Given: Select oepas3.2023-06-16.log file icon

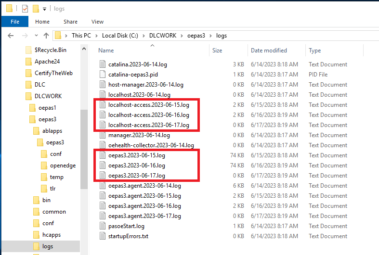Looking at the screenshot, I should point(103,166).
